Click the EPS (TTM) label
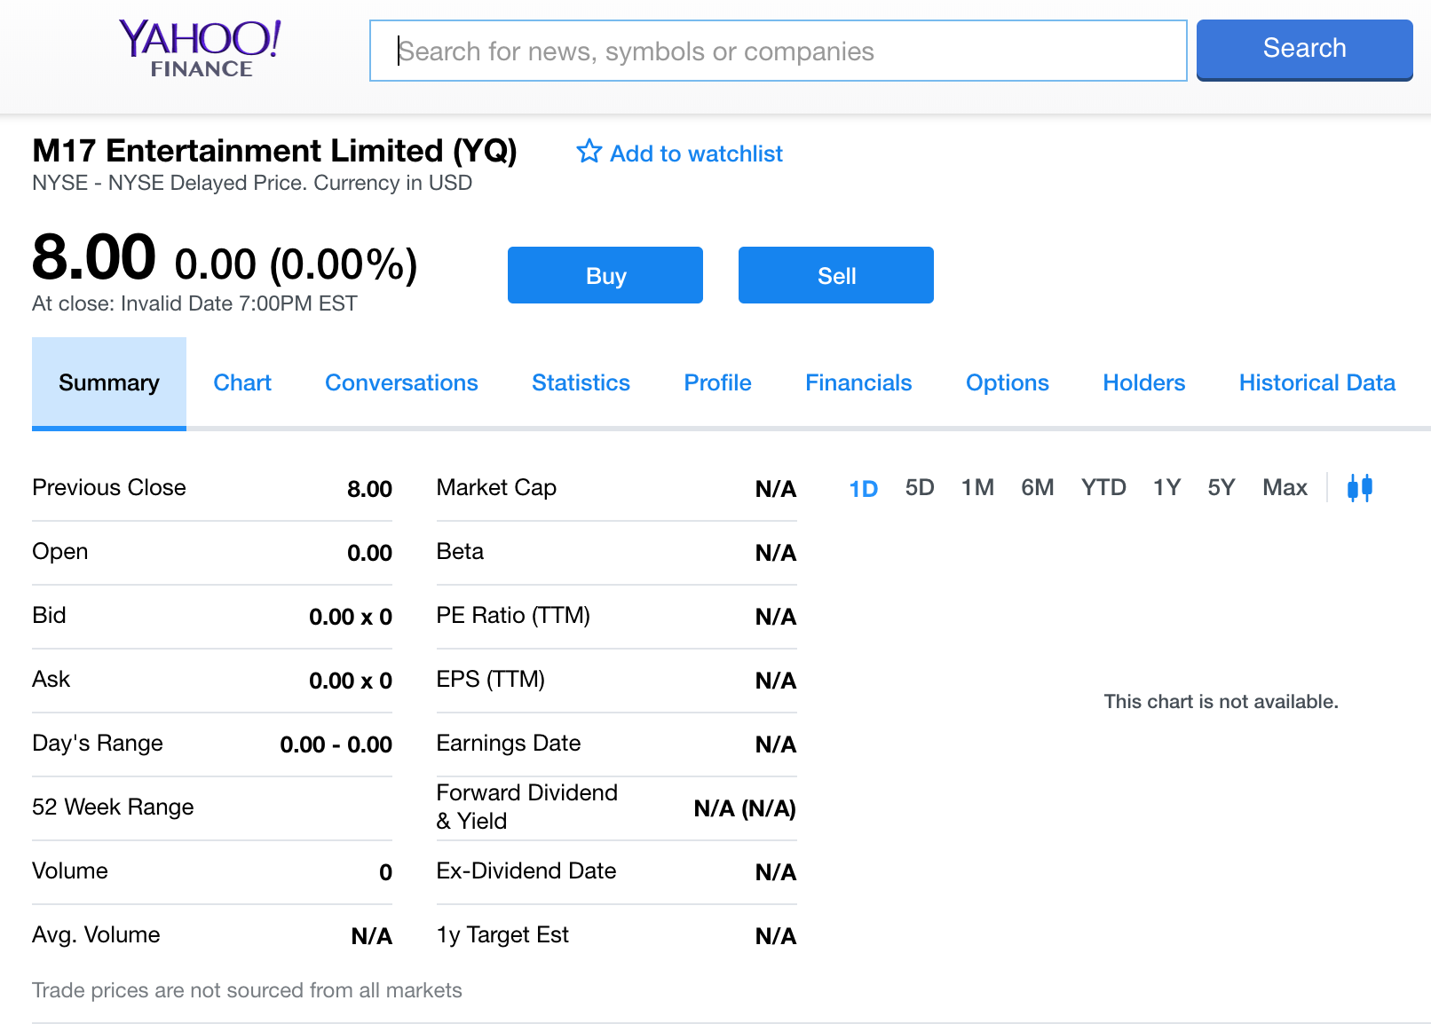This screenshot has height=1024, width=1431. pos(490,679)
